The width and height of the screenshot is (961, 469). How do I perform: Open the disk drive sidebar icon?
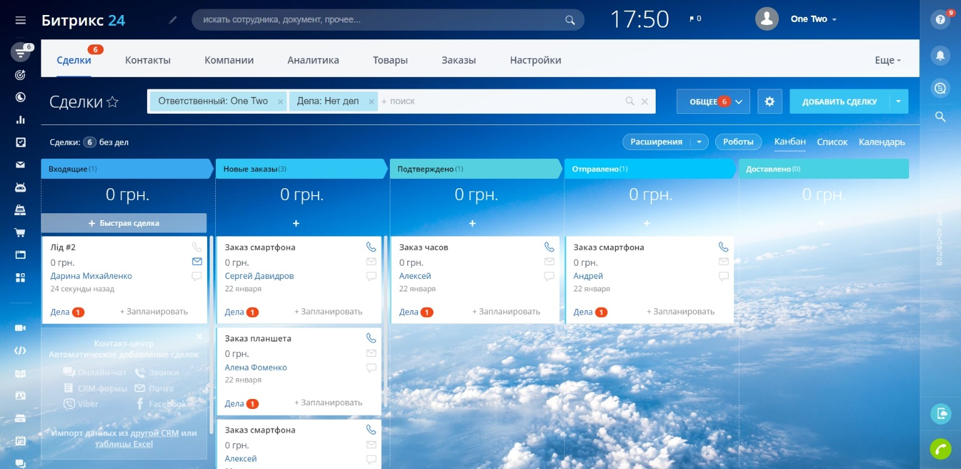coord(20,418)
